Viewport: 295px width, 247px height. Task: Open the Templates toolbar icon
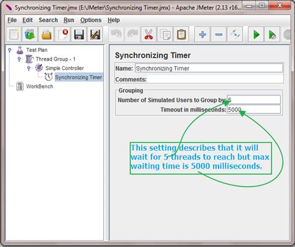pos(30,34)
